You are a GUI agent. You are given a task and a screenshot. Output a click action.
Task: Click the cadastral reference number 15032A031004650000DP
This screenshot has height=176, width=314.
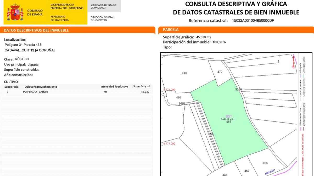point(253,21)
